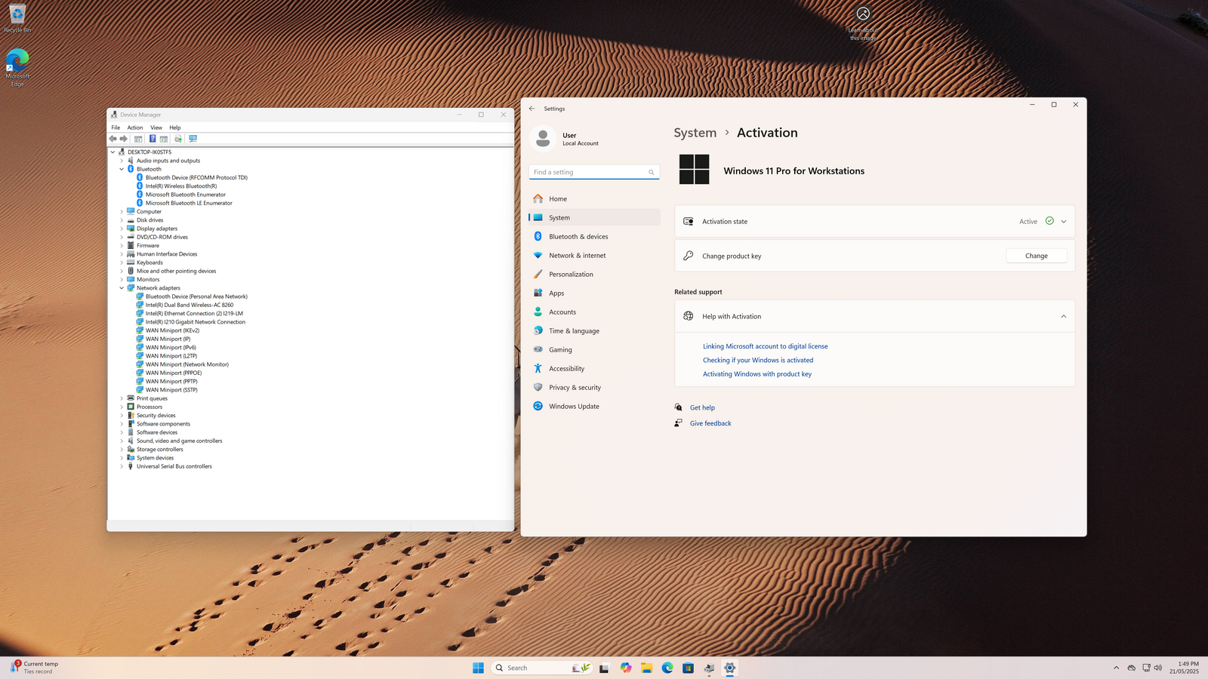Click User Local Account profile
Screen dimensions: 1208x679
point(565,139)
